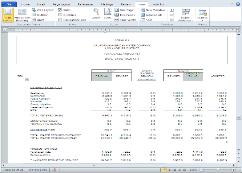Open the Page Layout tab
Image resolution: width=242 pixels, height=173 pixels.
61,4
